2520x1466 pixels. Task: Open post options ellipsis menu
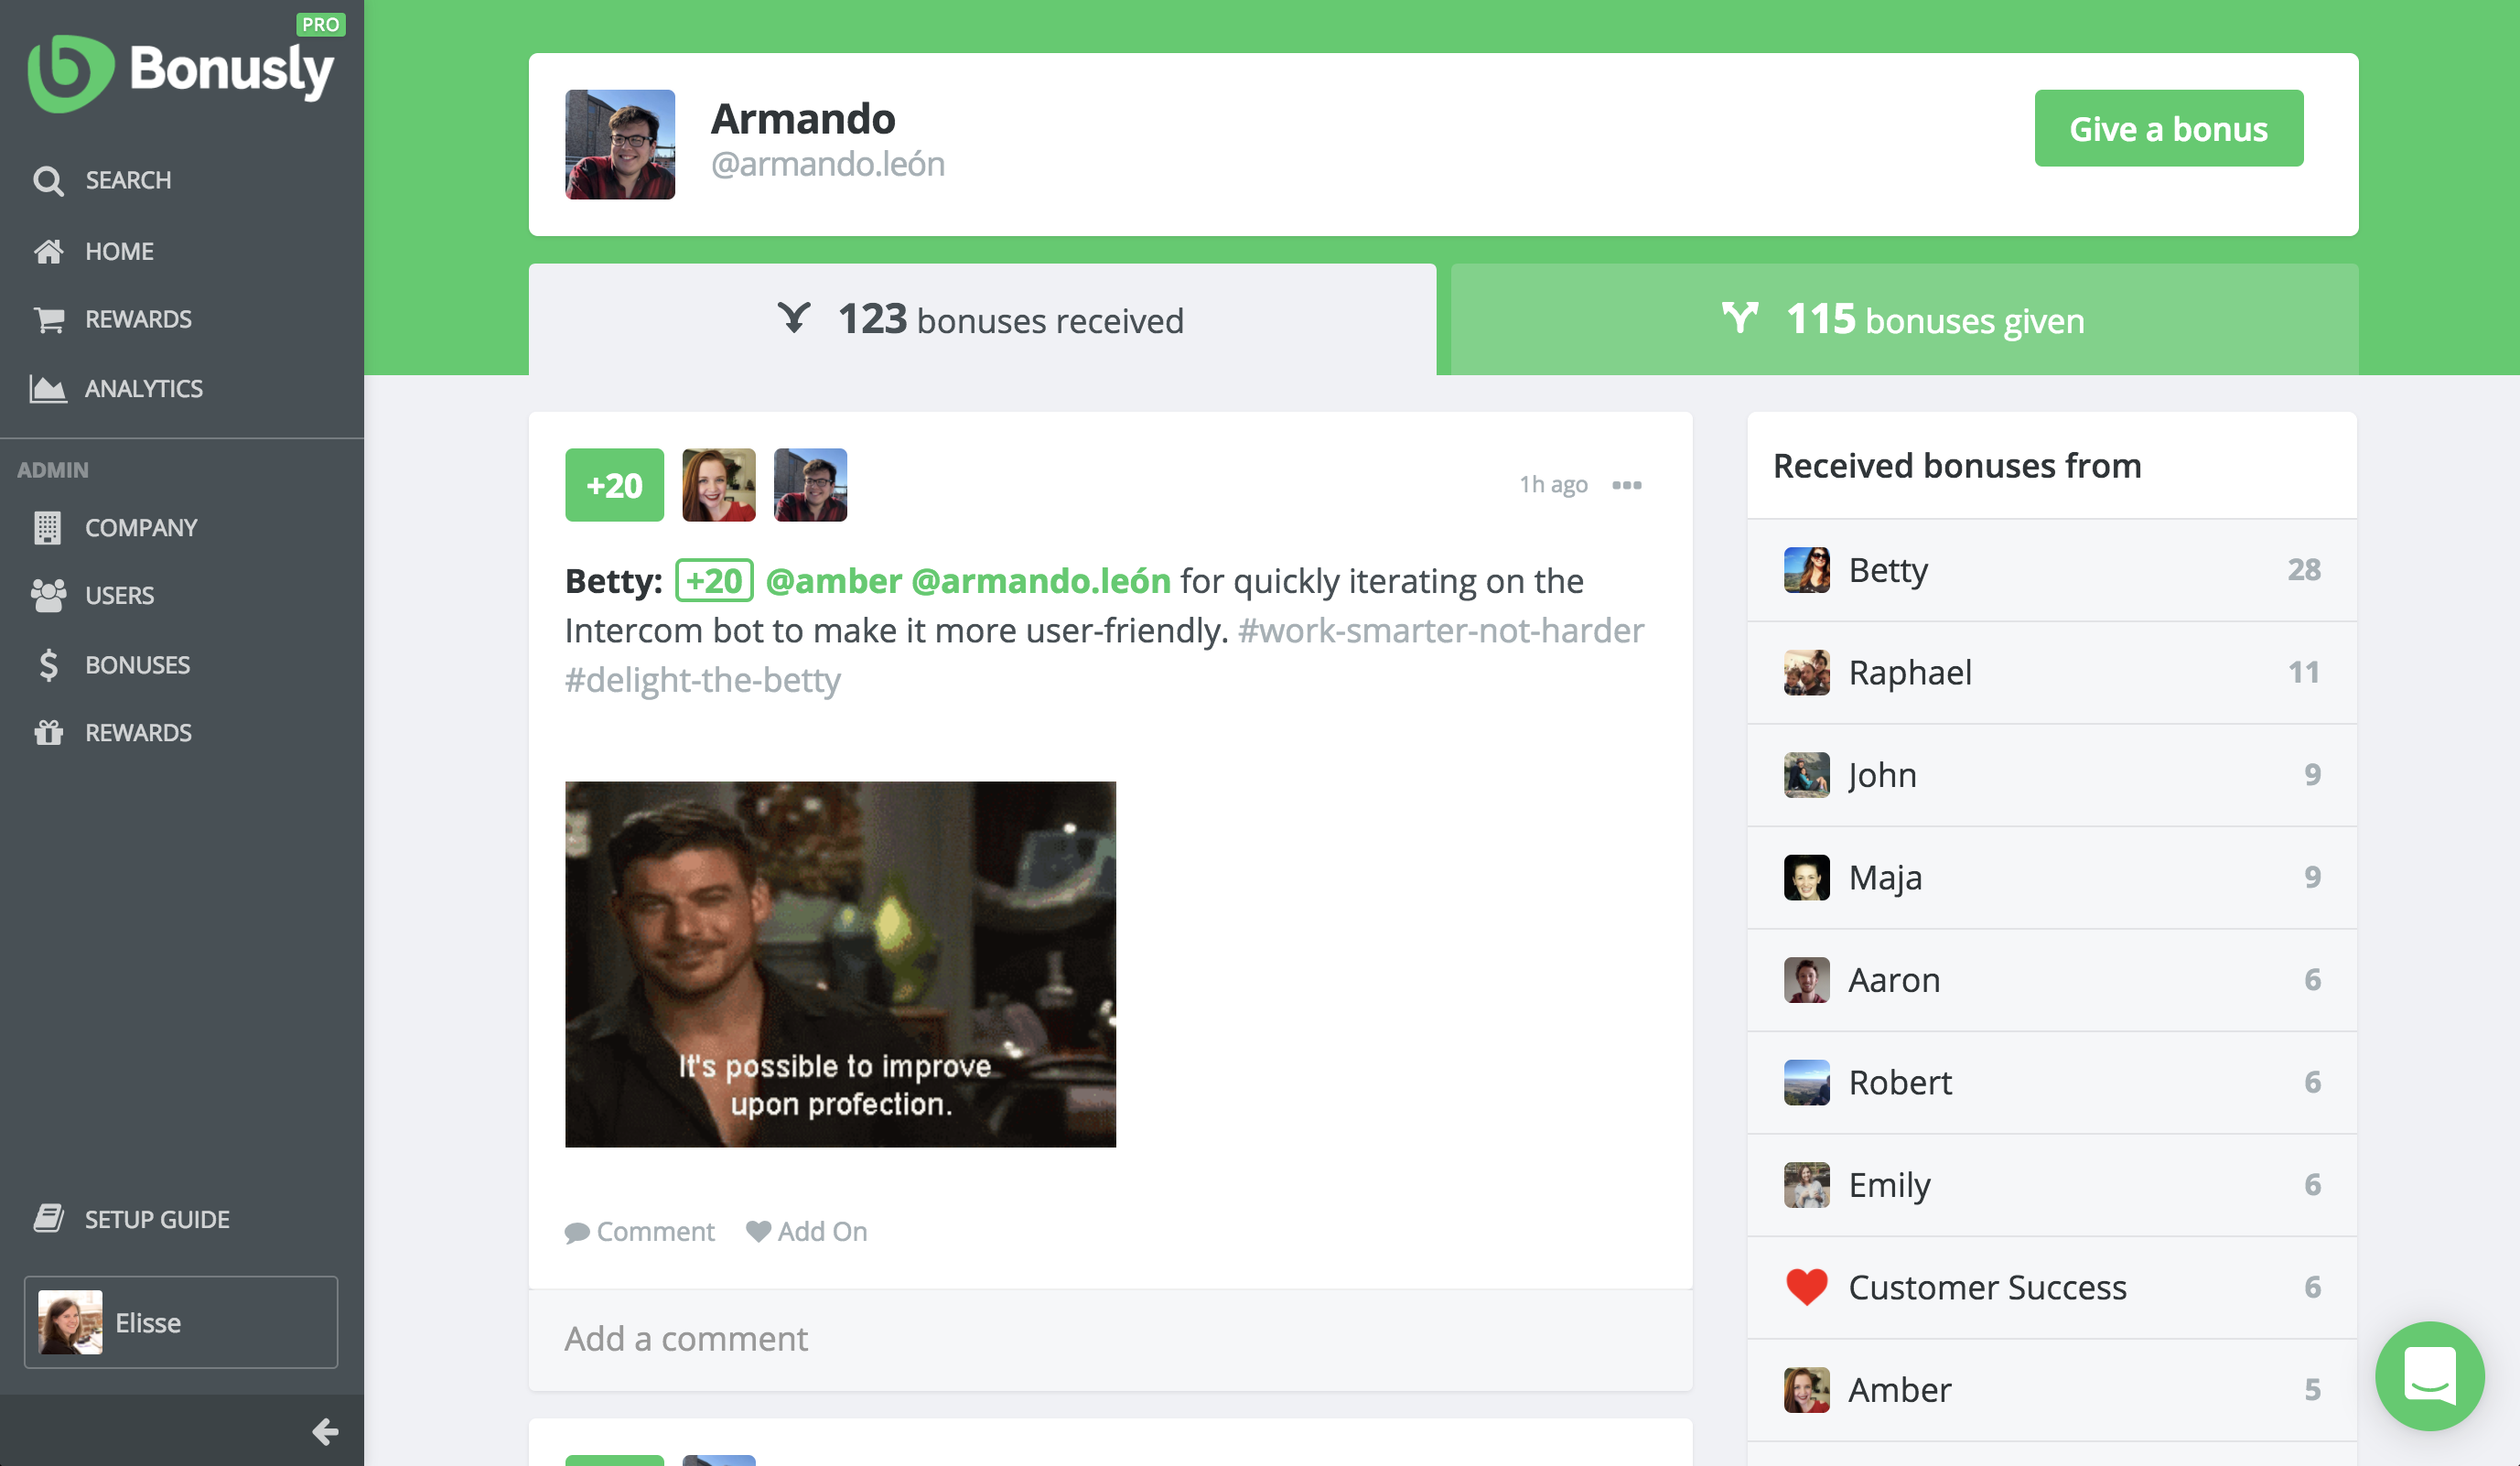(x=1627, y=485)
